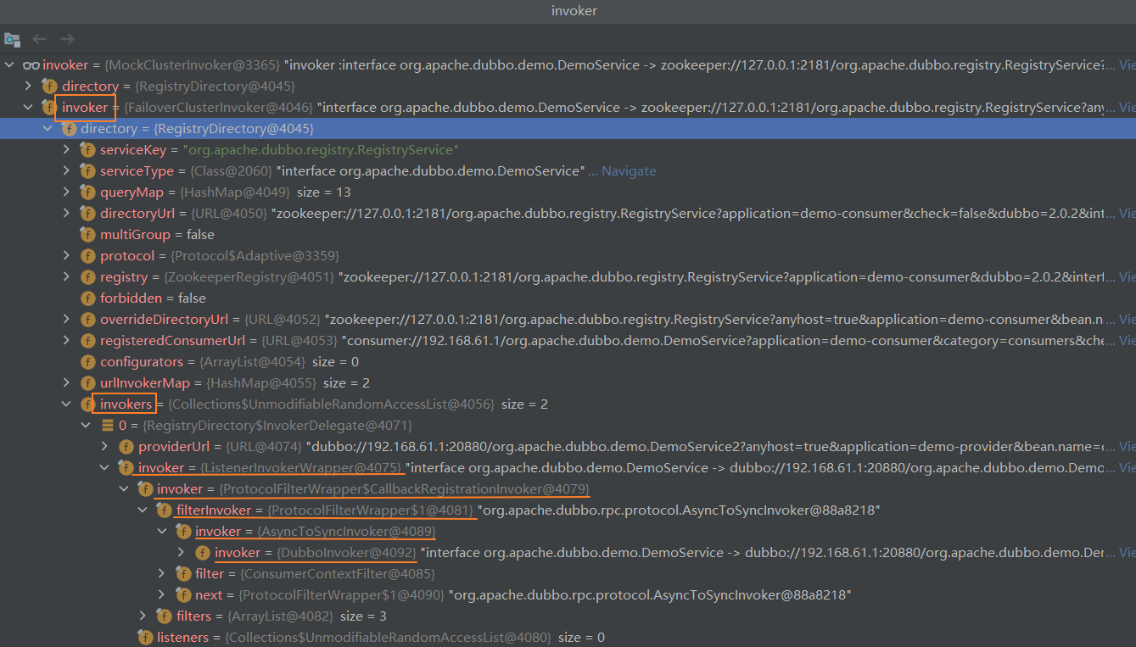Viewport: 1136px width, 647px height.
Task: Expand directoryUrl URL@4050 node
Action: click(x=67, y=214)
